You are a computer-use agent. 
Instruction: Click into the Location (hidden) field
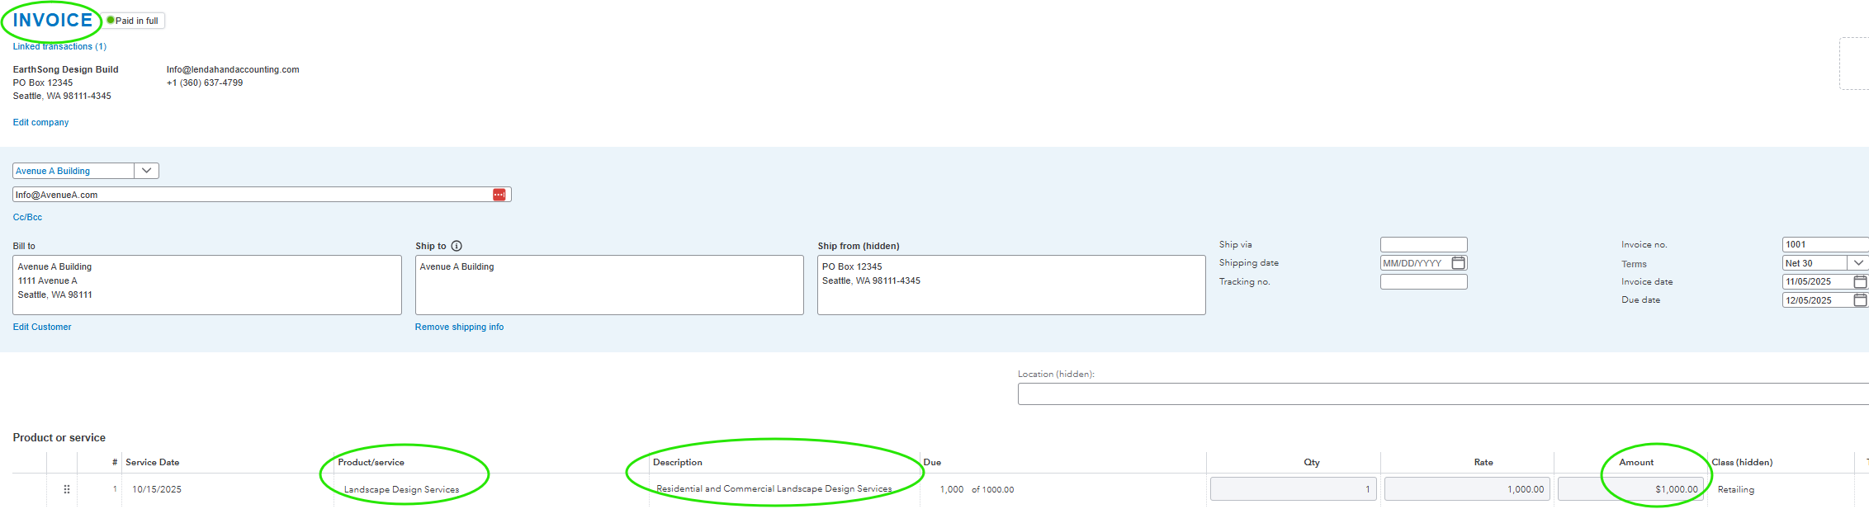coord(1443,394)
